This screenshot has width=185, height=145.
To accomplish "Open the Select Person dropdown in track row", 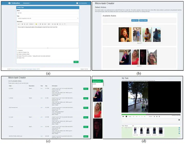I will 128,128.
